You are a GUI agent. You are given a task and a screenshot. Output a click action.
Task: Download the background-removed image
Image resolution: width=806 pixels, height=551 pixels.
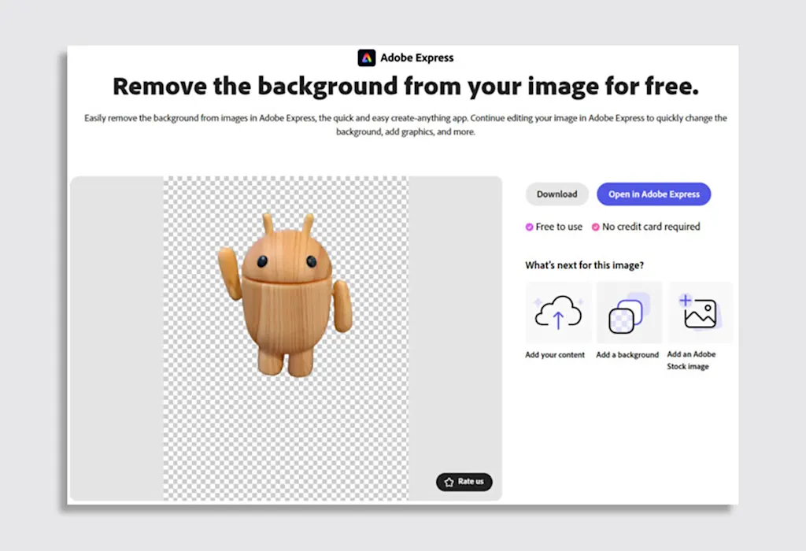tap(556, 194)
